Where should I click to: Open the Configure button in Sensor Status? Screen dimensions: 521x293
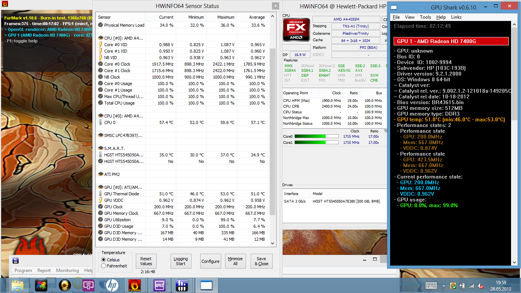tap(211, 261)
